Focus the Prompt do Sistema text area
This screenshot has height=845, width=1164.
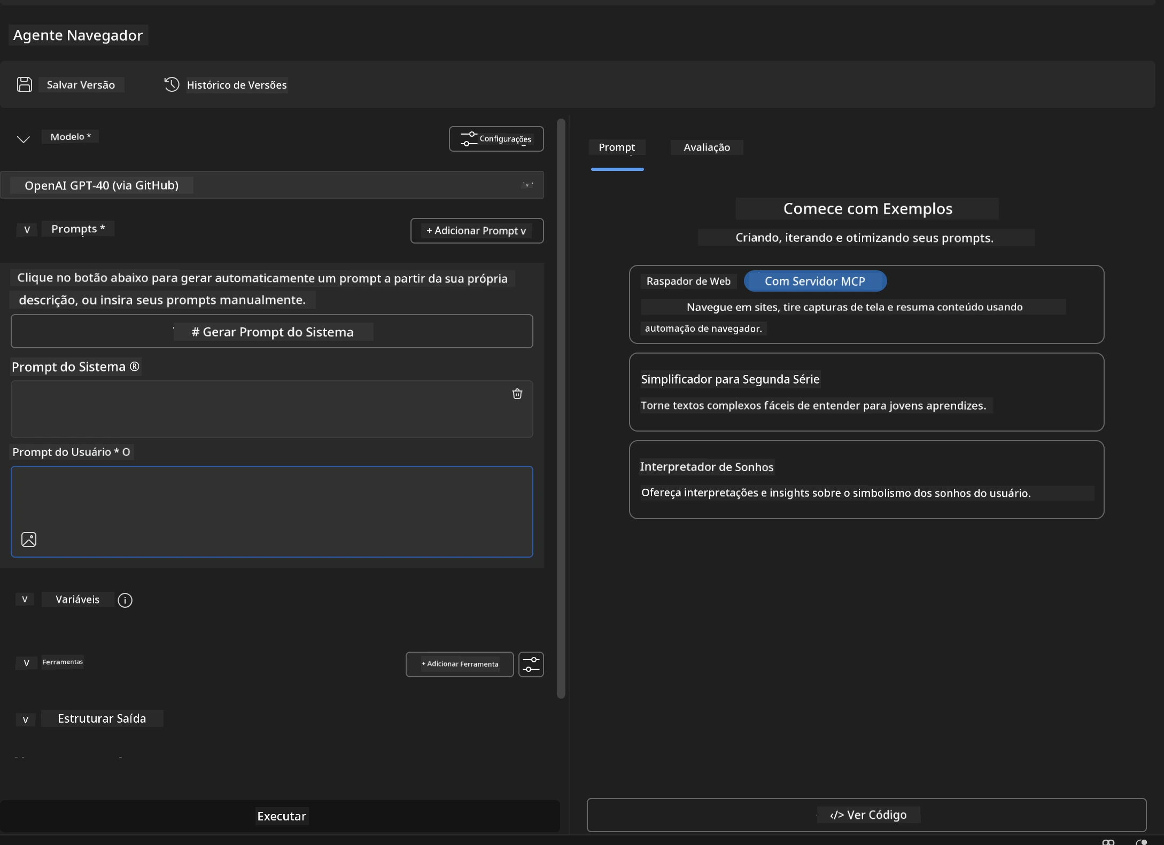click(272, 409)
